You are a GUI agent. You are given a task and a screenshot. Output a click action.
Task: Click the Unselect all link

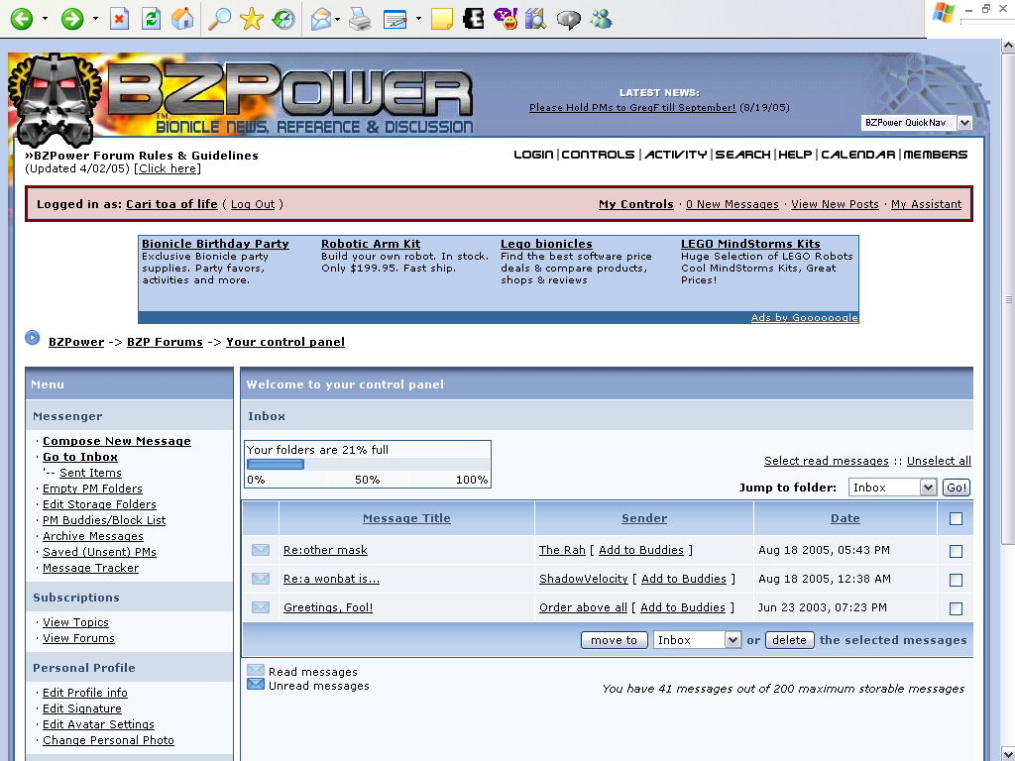click(939, 460)
